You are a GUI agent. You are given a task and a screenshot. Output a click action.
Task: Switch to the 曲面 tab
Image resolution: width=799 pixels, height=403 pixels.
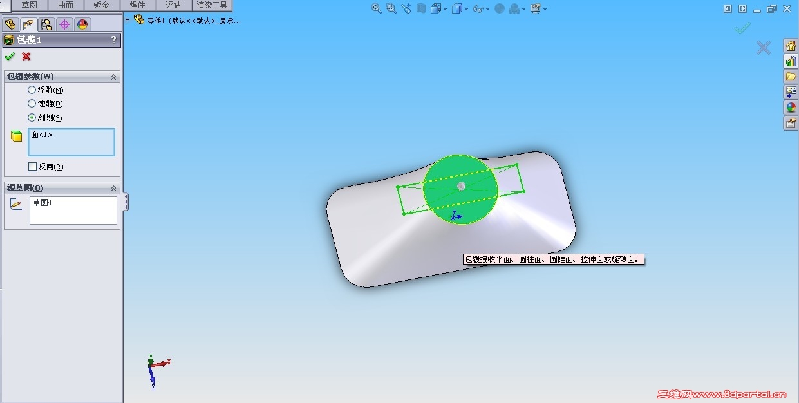point(65,5)
